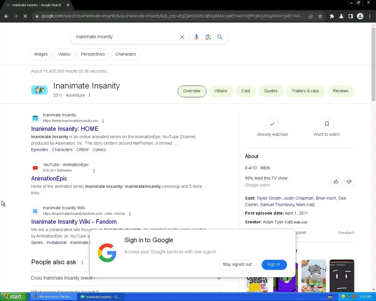Open options for the AnimationEpic YouTube result

tap(94, 171)
